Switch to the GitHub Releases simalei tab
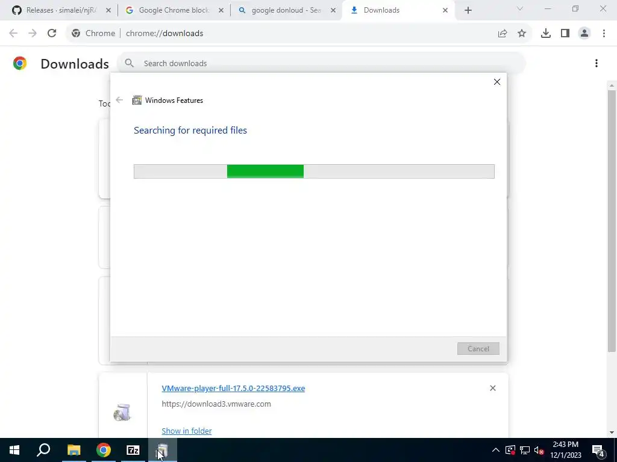 point(55,10)
